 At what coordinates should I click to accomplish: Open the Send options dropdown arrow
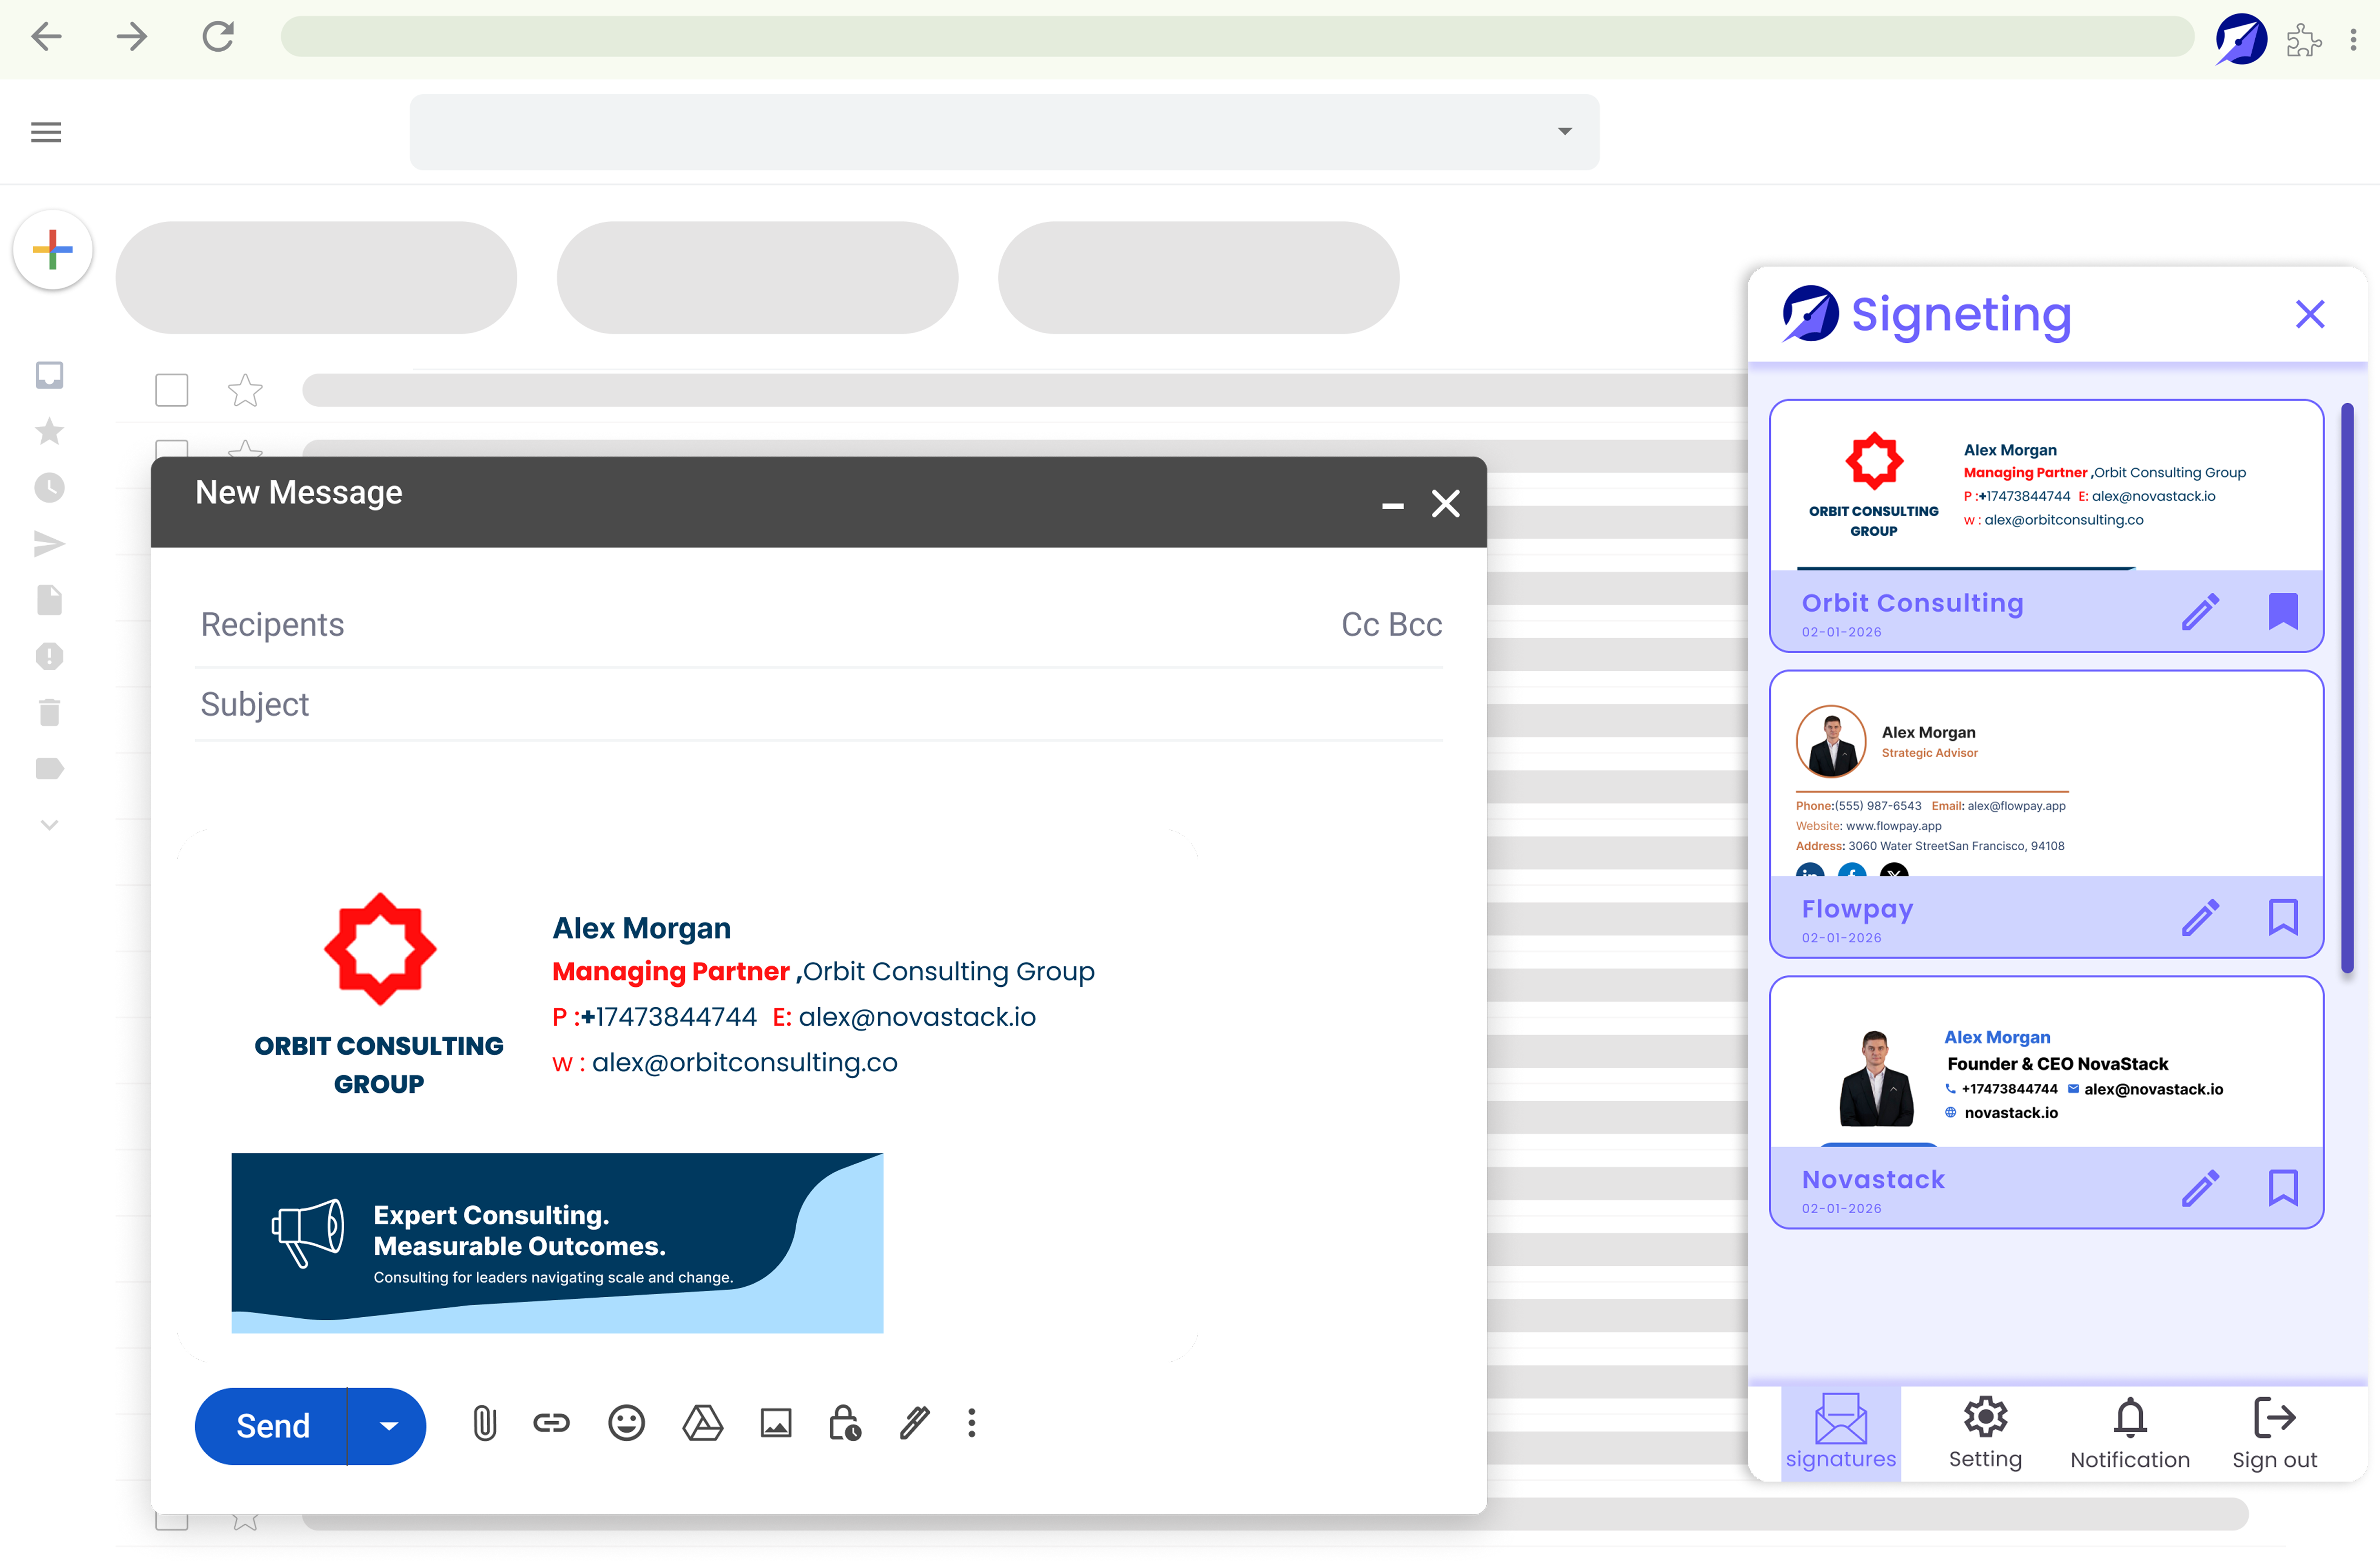tap(389, 1426)
